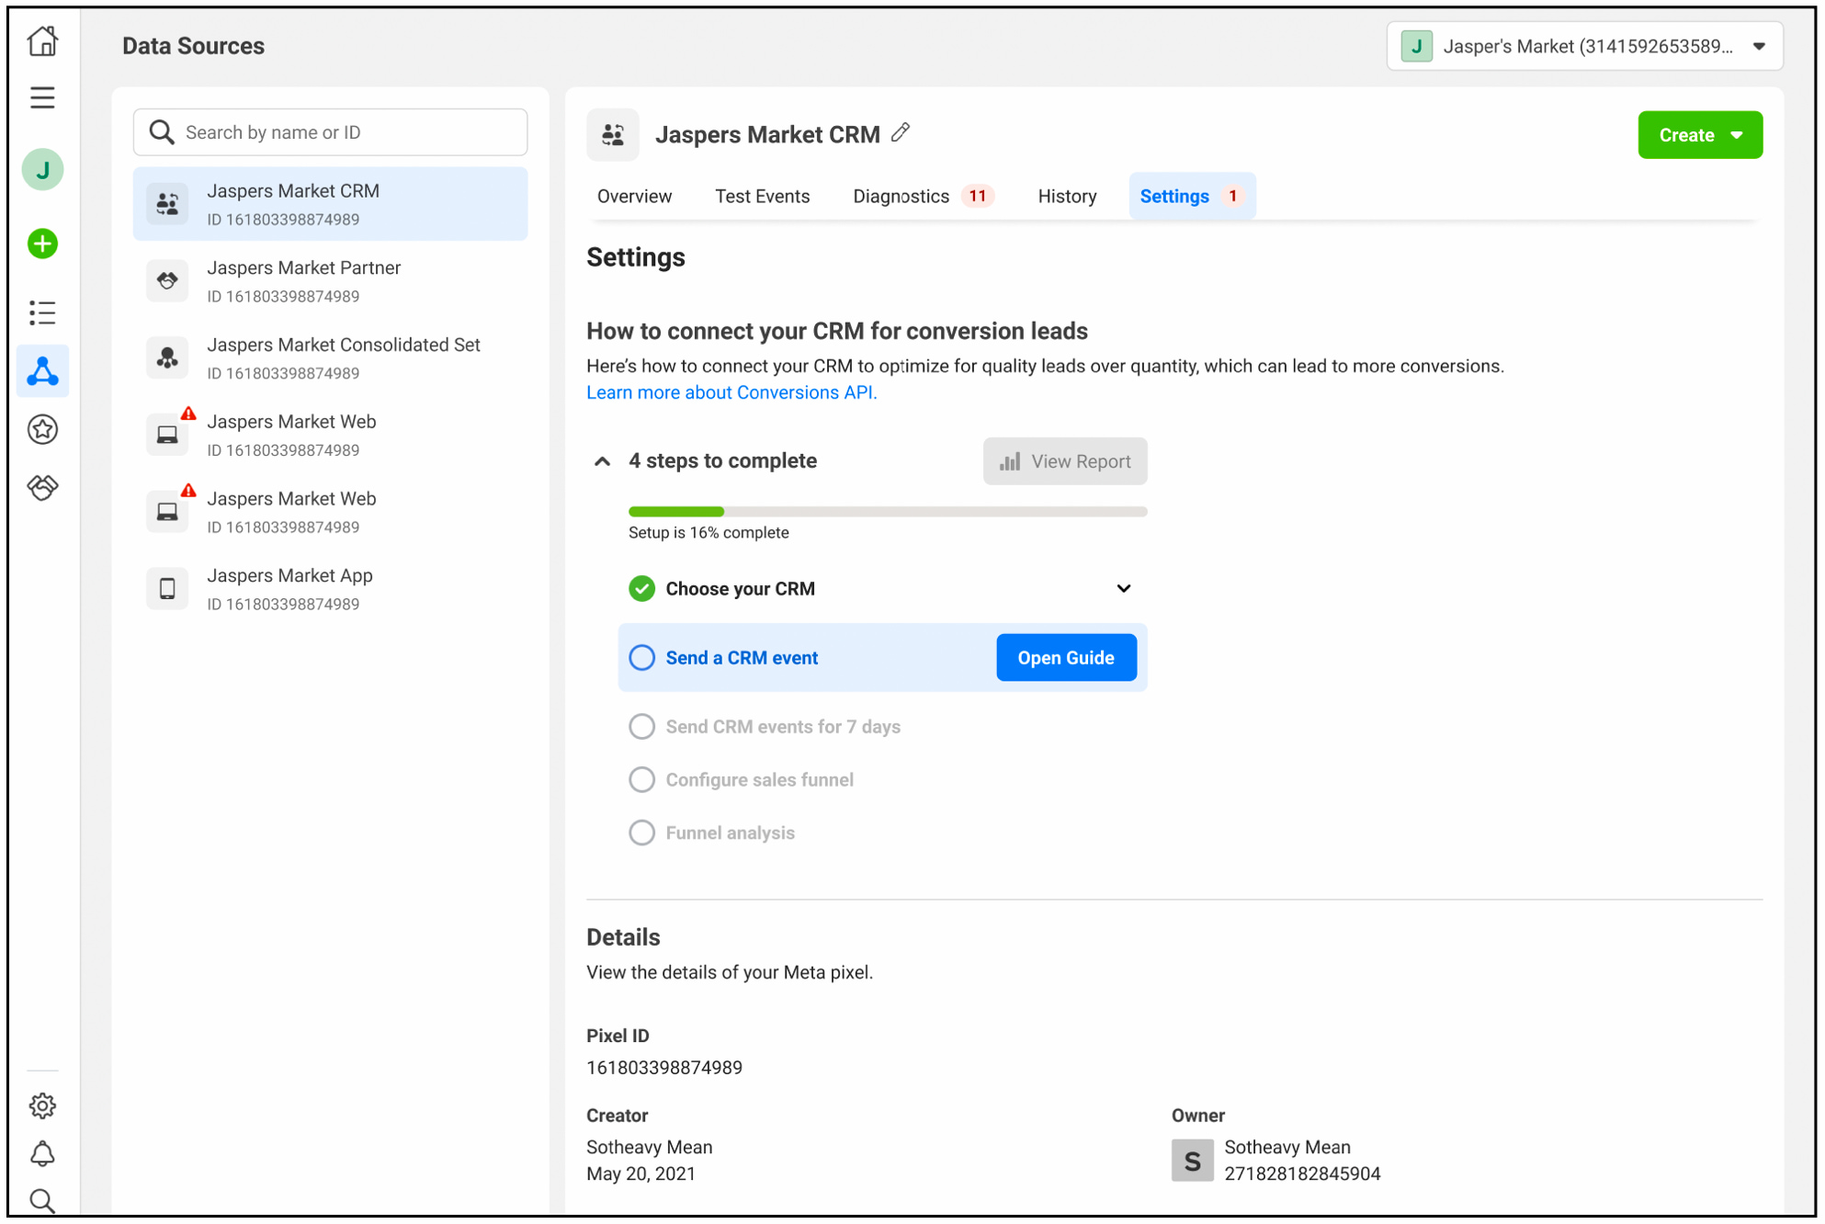Click the Funnel analysis label

[730, 833]
